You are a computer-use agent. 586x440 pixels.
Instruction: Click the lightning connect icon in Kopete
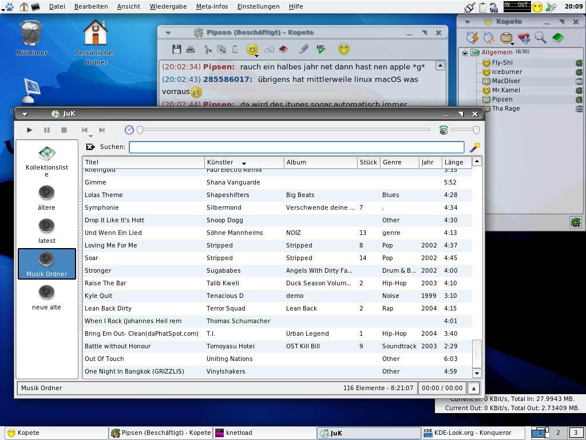[472, 37]
